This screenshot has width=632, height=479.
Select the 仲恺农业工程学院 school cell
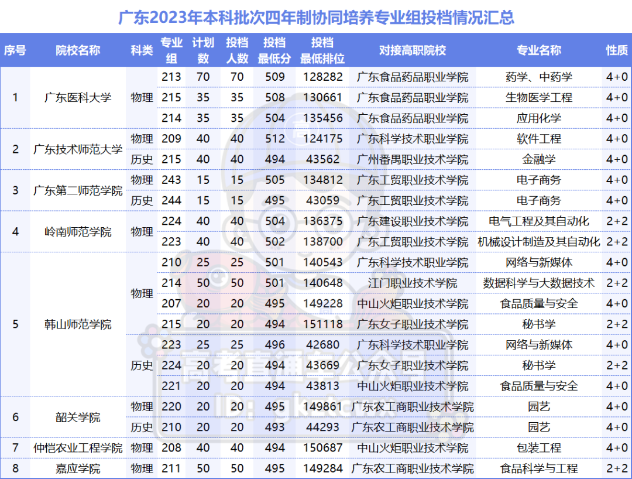click(78, 448)
